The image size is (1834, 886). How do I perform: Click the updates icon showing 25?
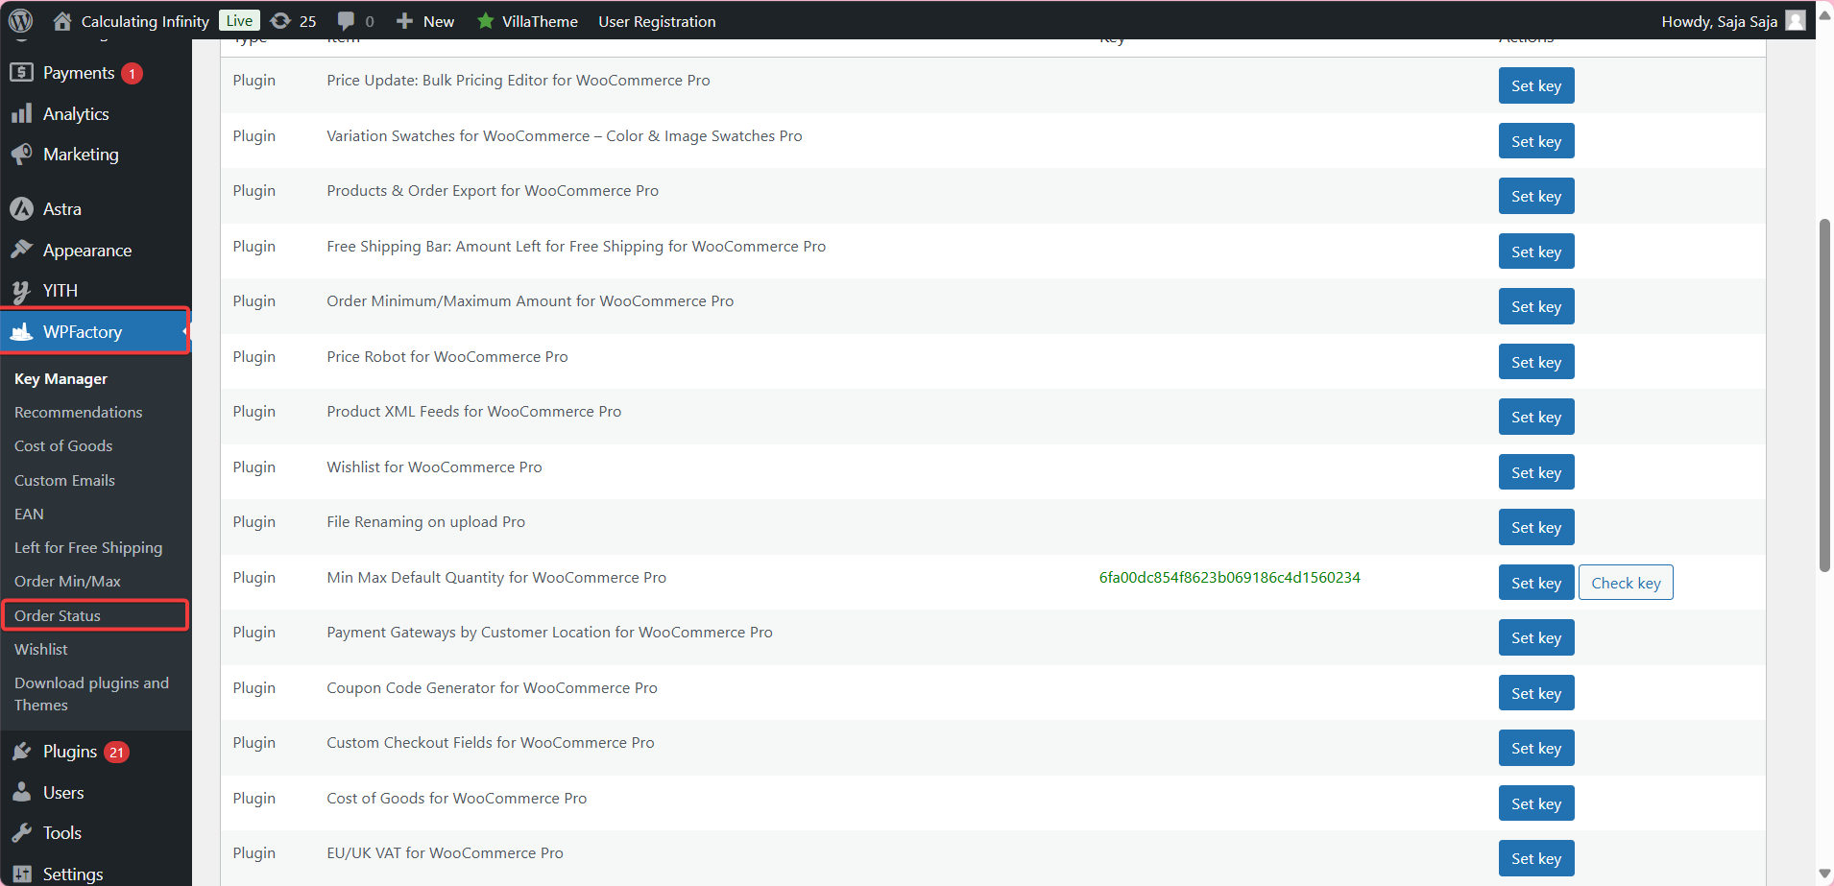(280, 21)
